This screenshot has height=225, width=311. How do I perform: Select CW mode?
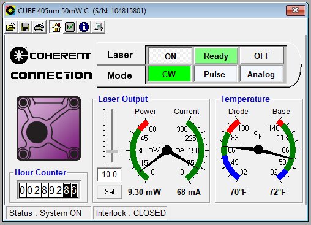tap(169, 74)
